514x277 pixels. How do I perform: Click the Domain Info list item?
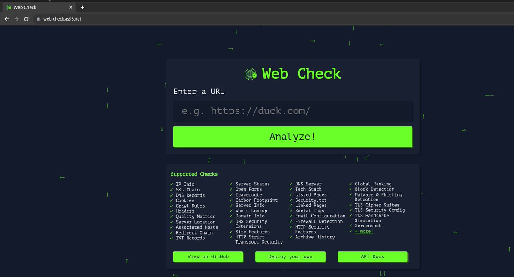[x=250, y=216]
